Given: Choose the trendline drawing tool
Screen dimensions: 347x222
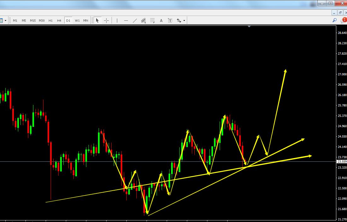Looking at the screenshot, I should click(x=135, y=20).
